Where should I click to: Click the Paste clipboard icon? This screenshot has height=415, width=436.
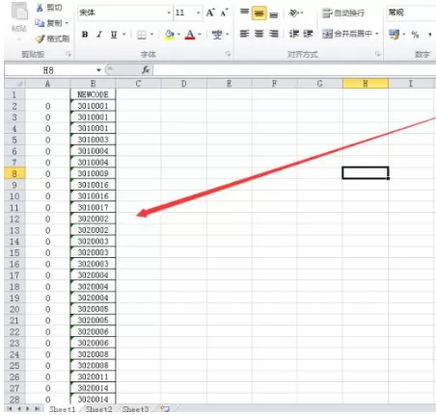(x=19, y=12)
